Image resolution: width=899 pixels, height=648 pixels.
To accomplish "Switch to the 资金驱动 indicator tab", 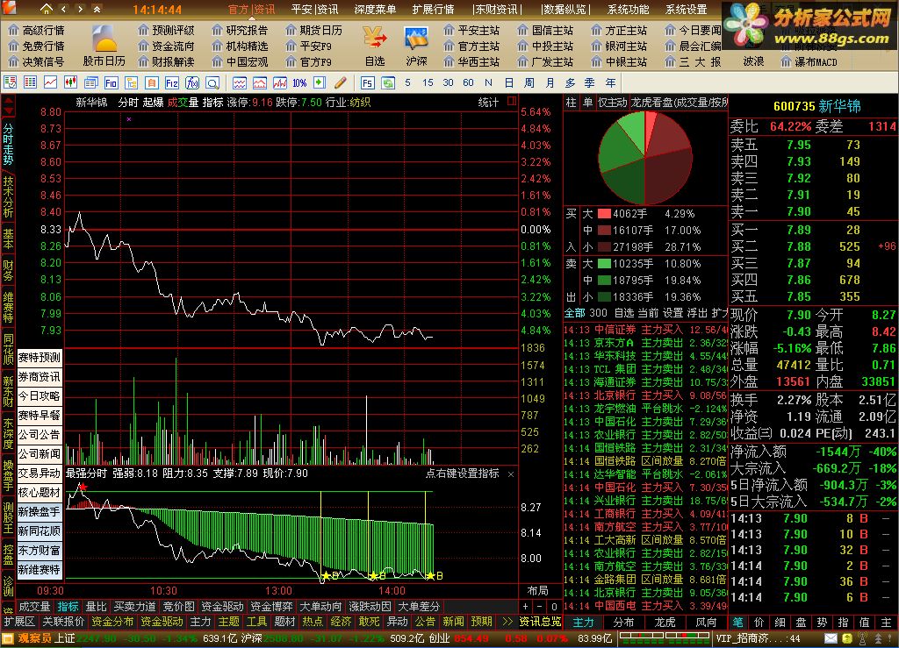I will [x=222, y=606].
